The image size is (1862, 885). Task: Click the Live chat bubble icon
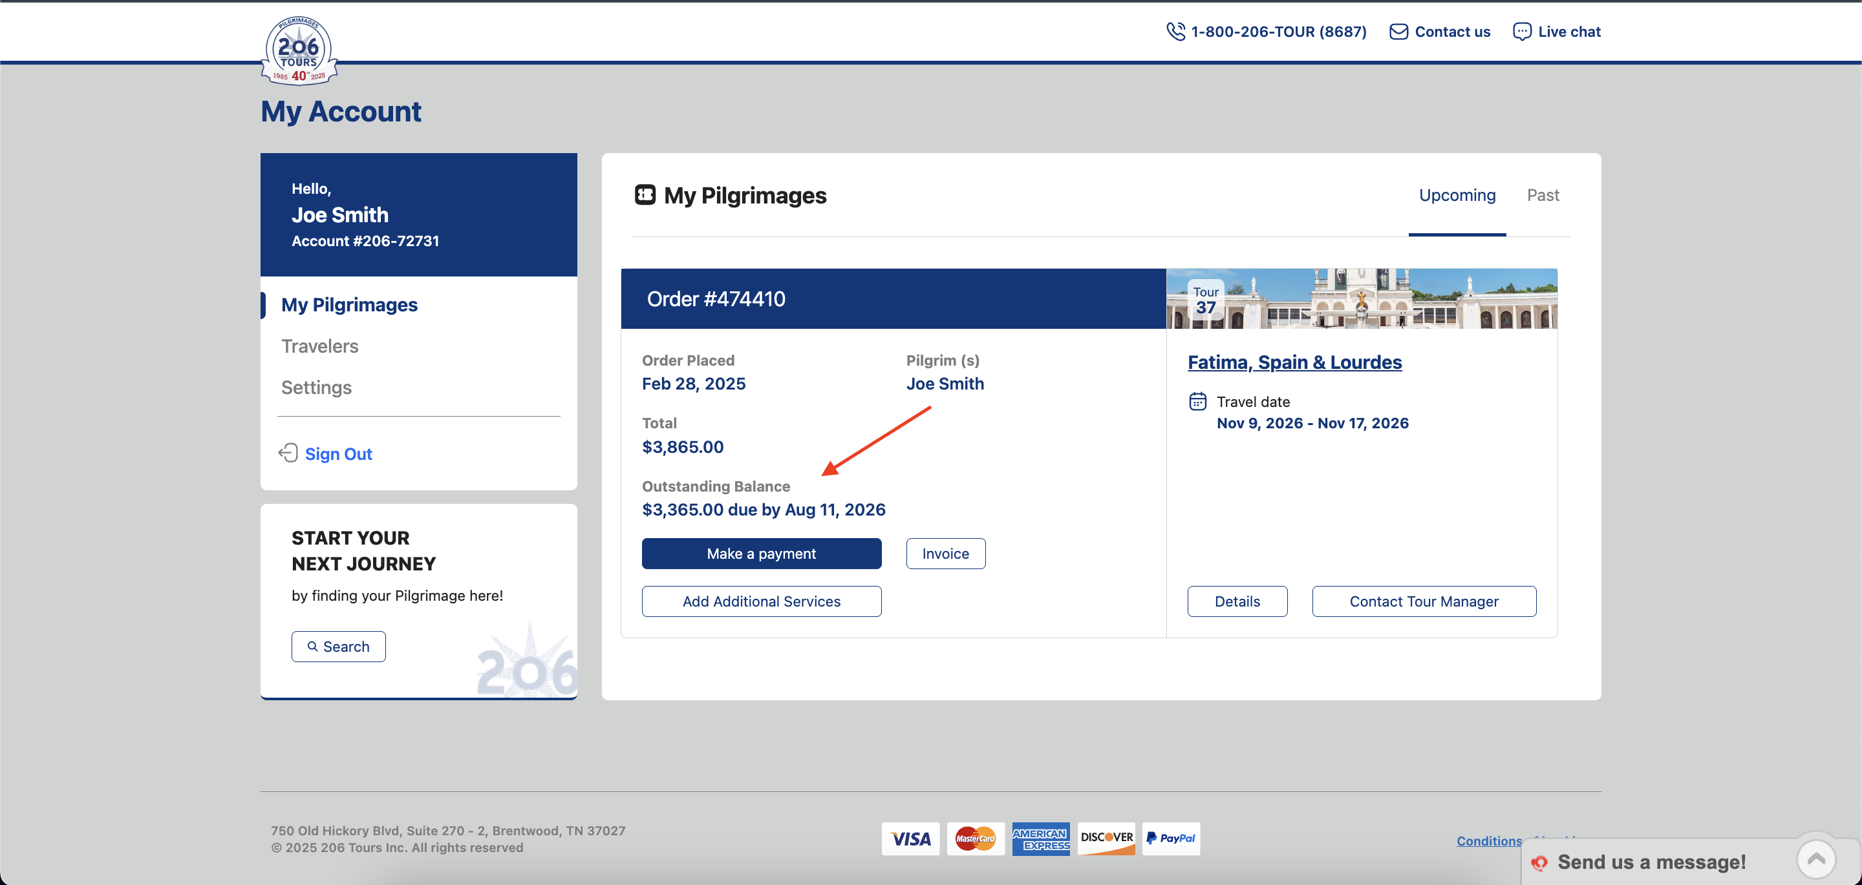click(1521, 32)
